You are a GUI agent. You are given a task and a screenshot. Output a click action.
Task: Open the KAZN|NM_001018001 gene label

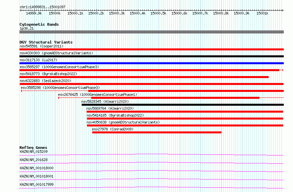(37, 176)
